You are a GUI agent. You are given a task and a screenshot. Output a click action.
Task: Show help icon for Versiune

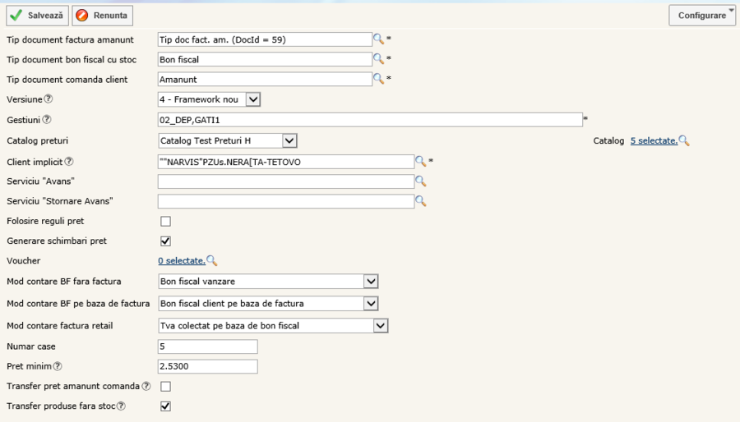[x=49, y=99]
